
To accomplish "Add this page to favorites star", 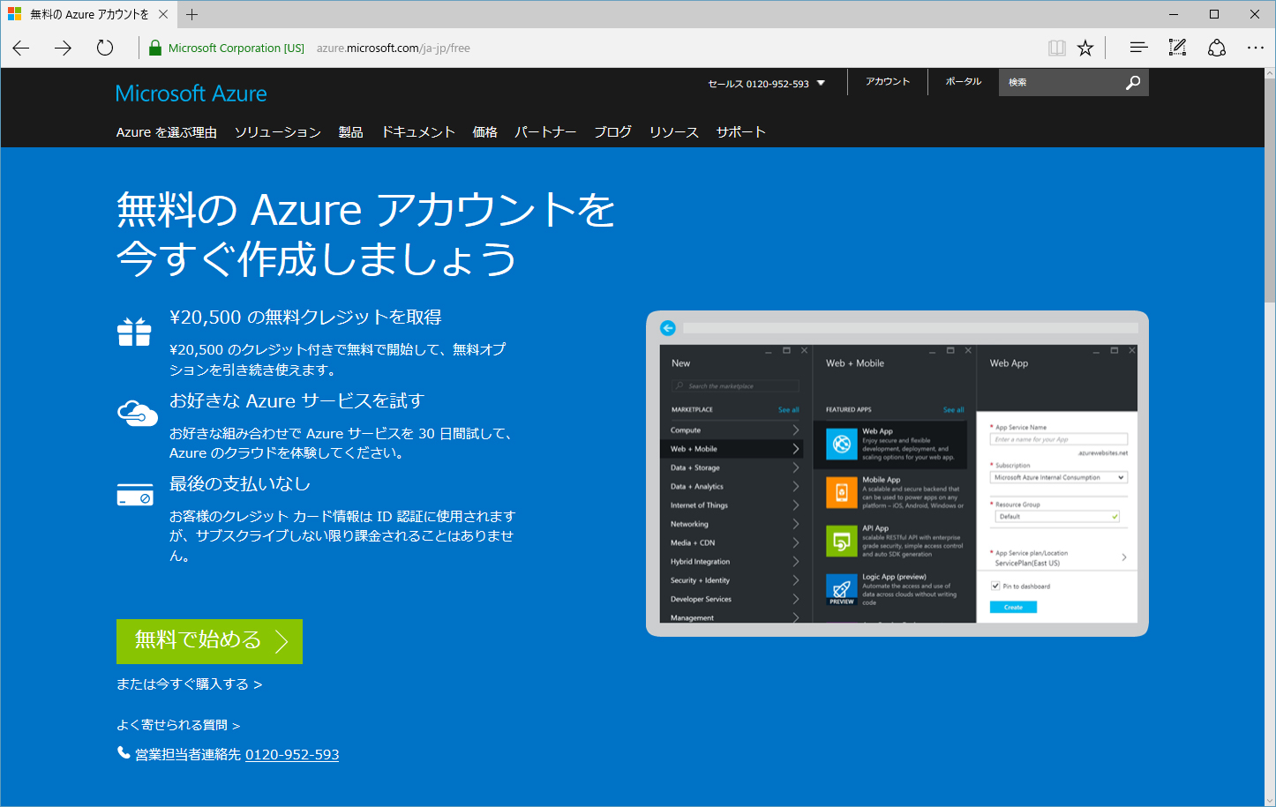I will click(1085, 48).
